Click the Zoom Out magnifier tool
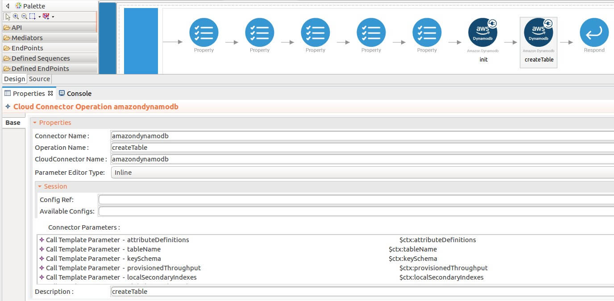 tap(24, 16)
